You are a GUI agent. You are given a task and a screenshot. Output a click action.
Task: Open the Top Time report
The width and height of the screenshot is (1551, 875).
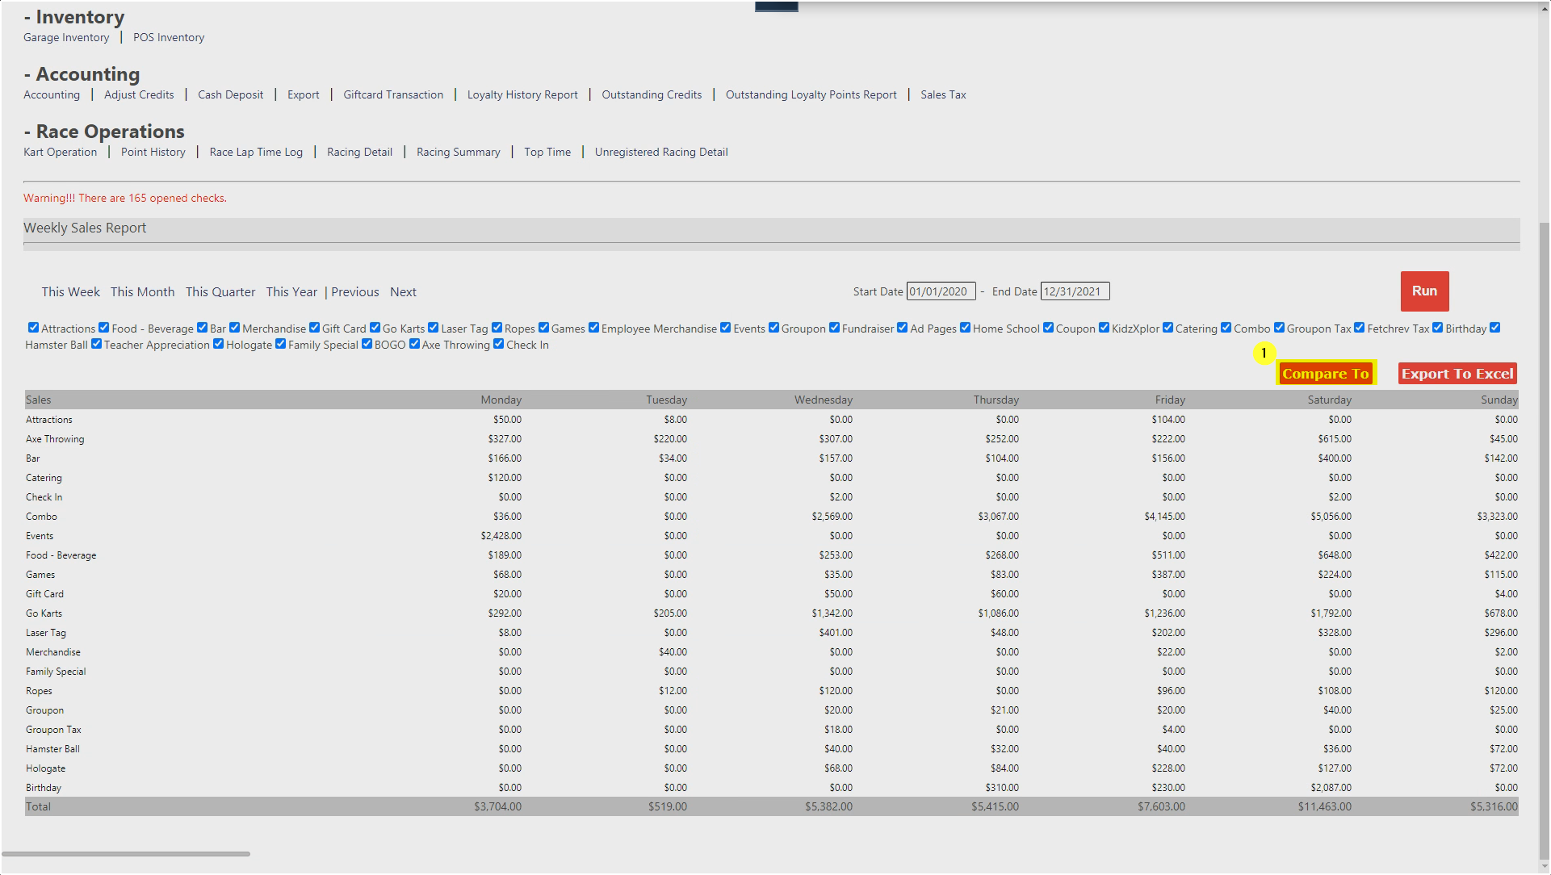tap(547, 153)
